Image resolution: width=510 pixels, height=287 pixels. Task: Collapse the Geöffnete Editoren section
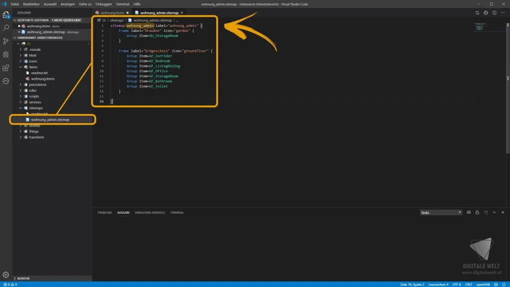tap(52, 20)
